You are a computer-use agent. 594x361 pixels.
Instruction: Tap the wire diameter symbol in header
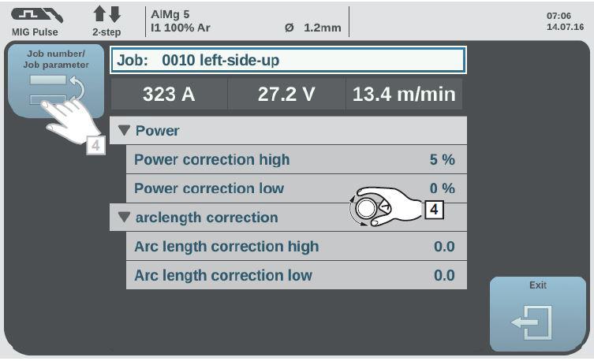(x=289, y=28)
